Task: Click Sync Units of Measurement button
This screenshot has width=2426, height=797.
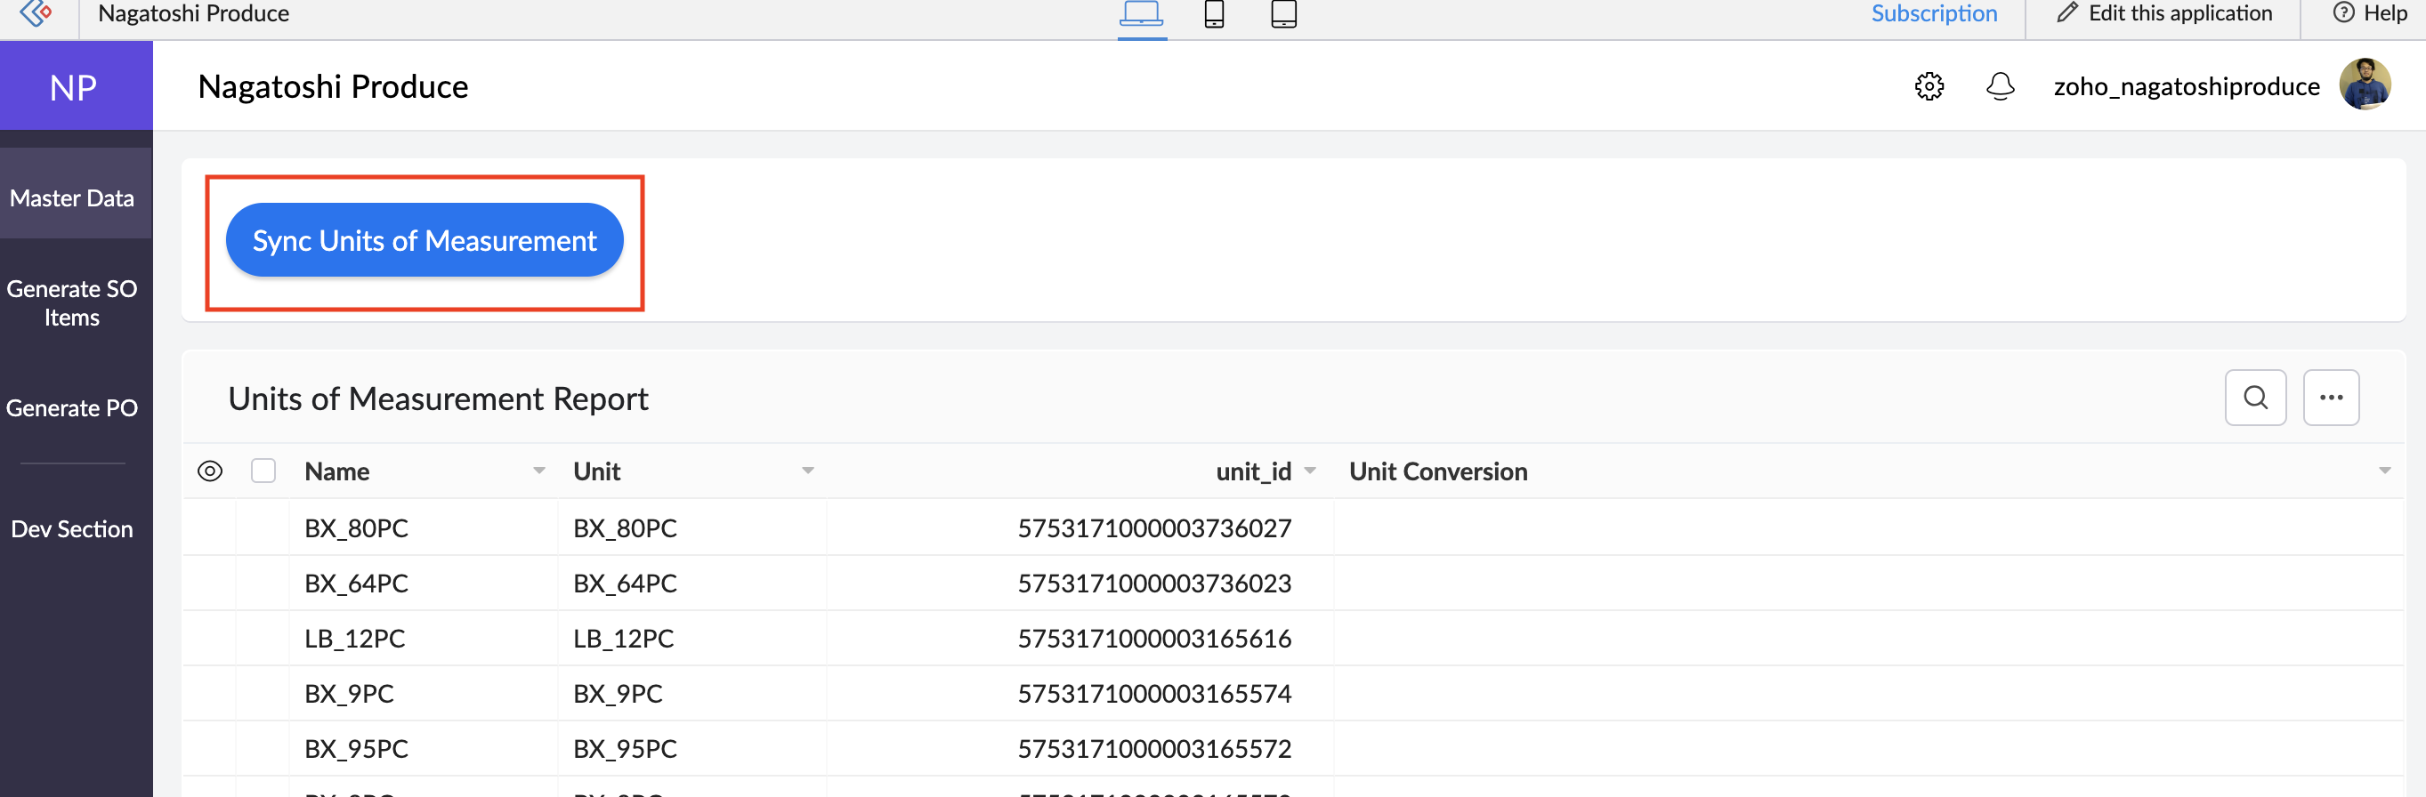Action: pyautogui.click(x=425, y=241)
